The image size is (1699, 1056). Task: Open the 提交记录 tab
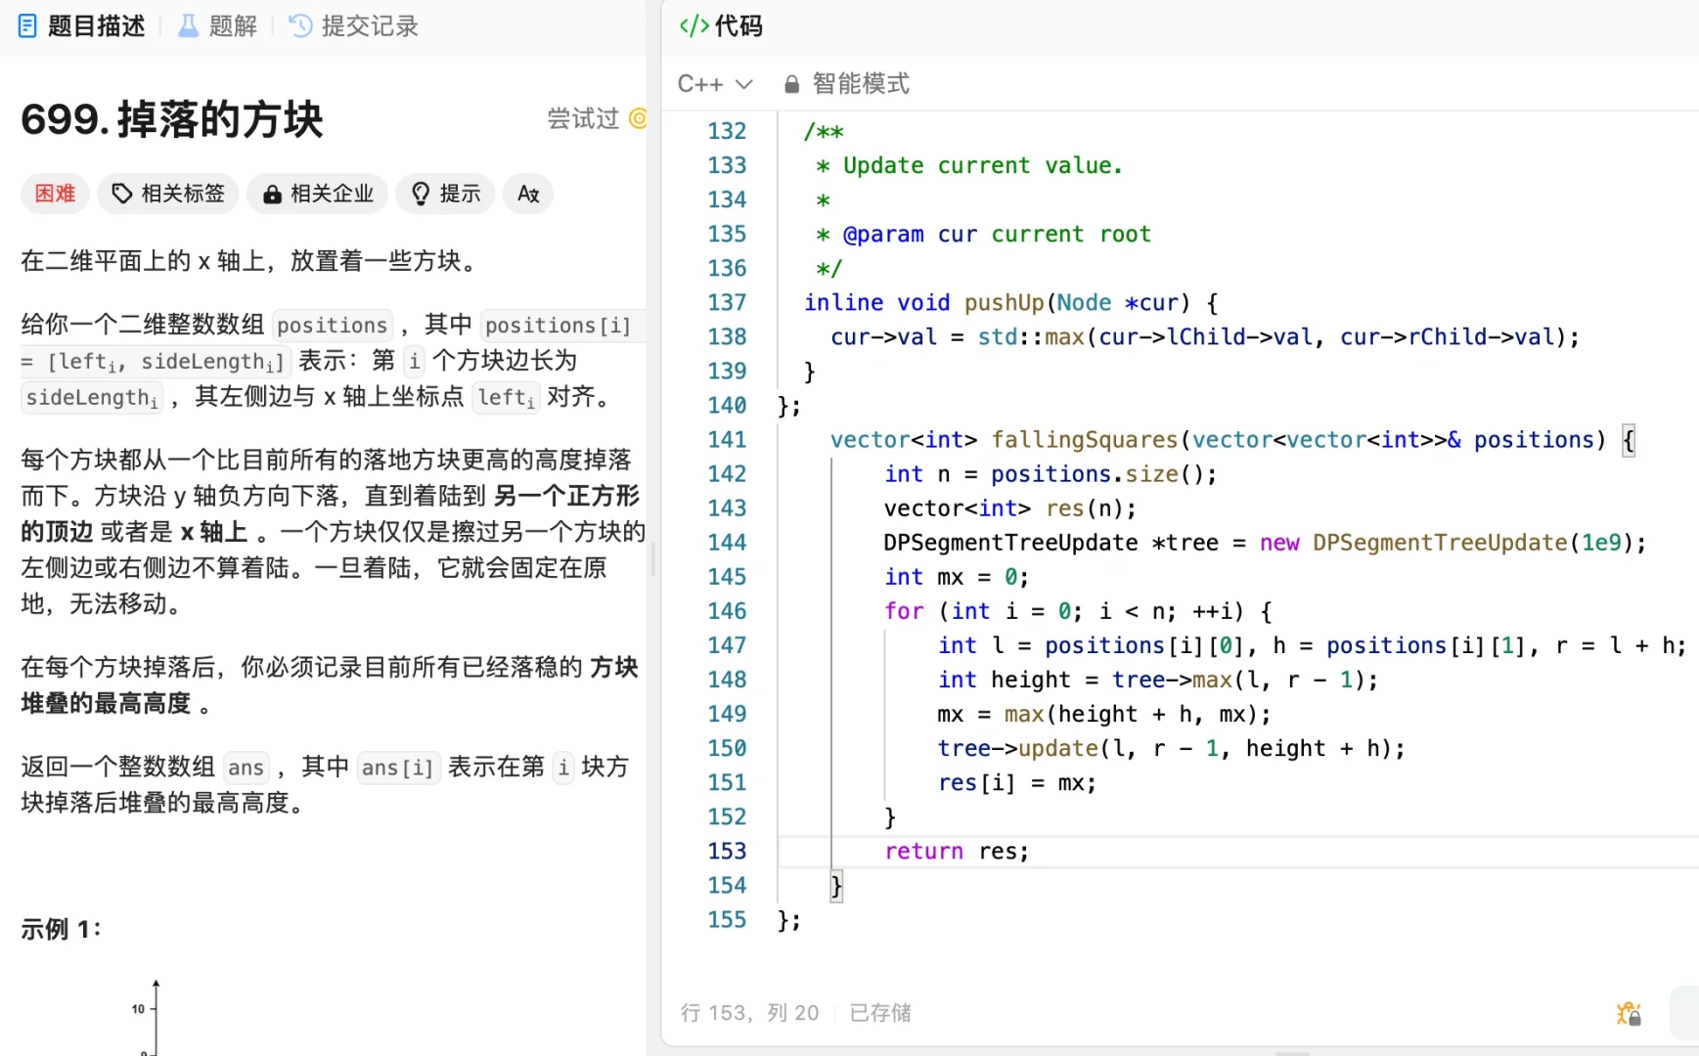click(x=353, y=26)
